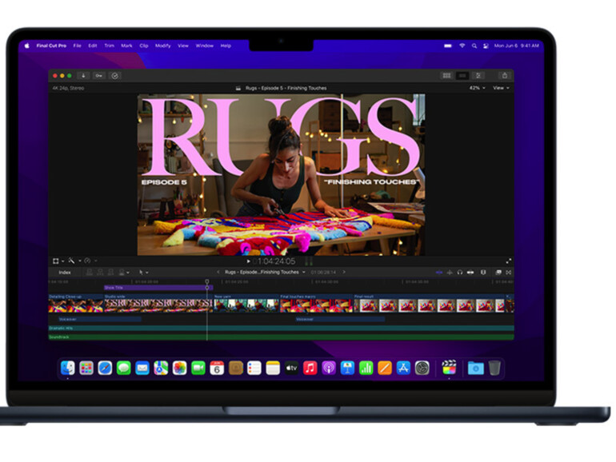Image resolution: width=616 pixels, height=462 pixels.
Task: Select the first Voiceover audio clip
Action: click(x=100, y=320)
